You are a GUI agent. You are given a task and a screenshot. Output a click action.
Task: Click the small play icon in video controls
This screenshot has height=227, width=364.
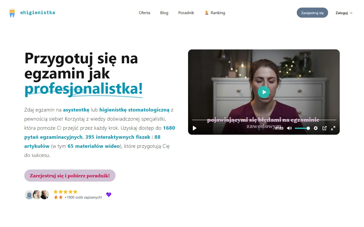(195, 128)
